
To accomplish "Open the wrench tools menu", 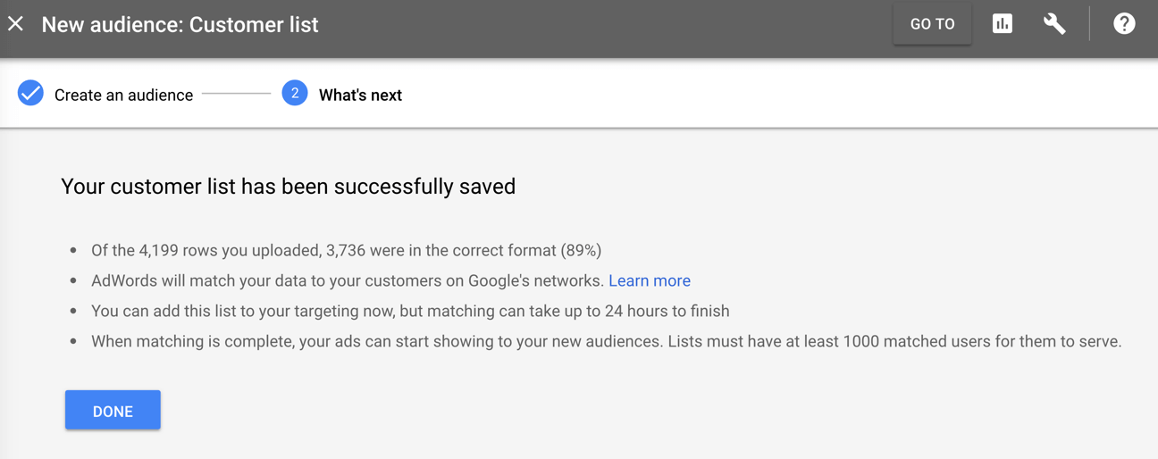I will point(1054,24).
